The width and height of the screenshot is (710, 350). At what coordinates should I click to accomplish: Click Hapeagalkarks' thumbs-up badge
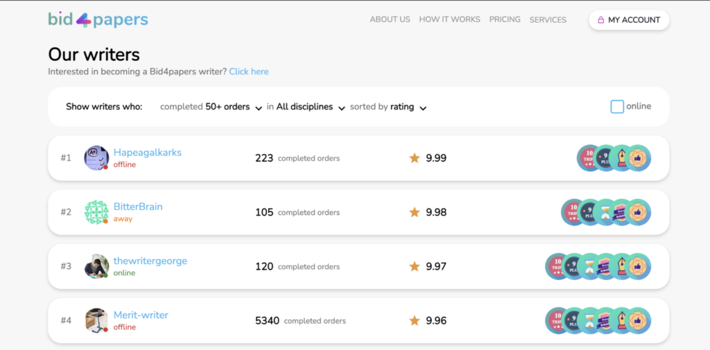click(638, 158)
